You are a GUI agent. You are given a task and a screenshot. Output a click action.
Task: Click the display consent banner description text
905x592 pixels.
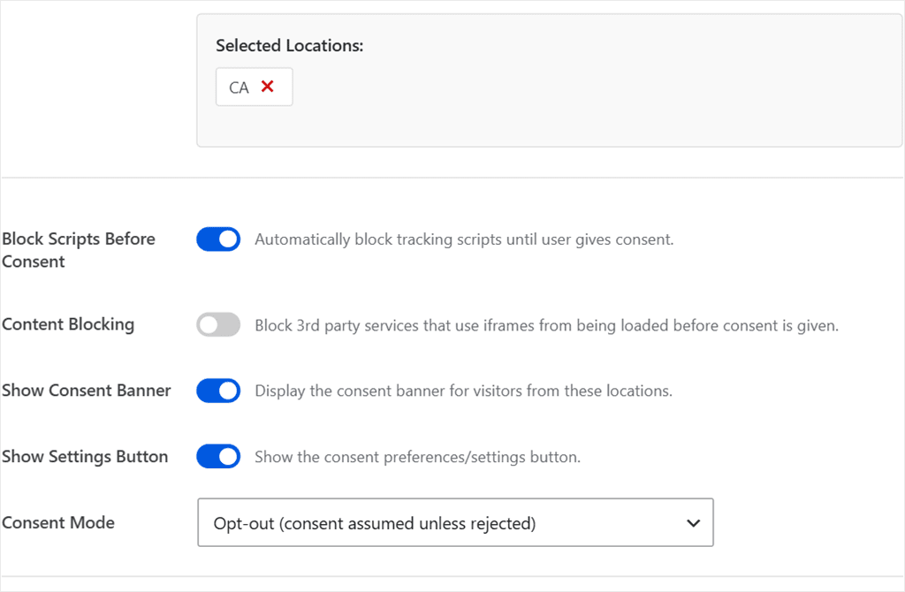coord(463,391)
